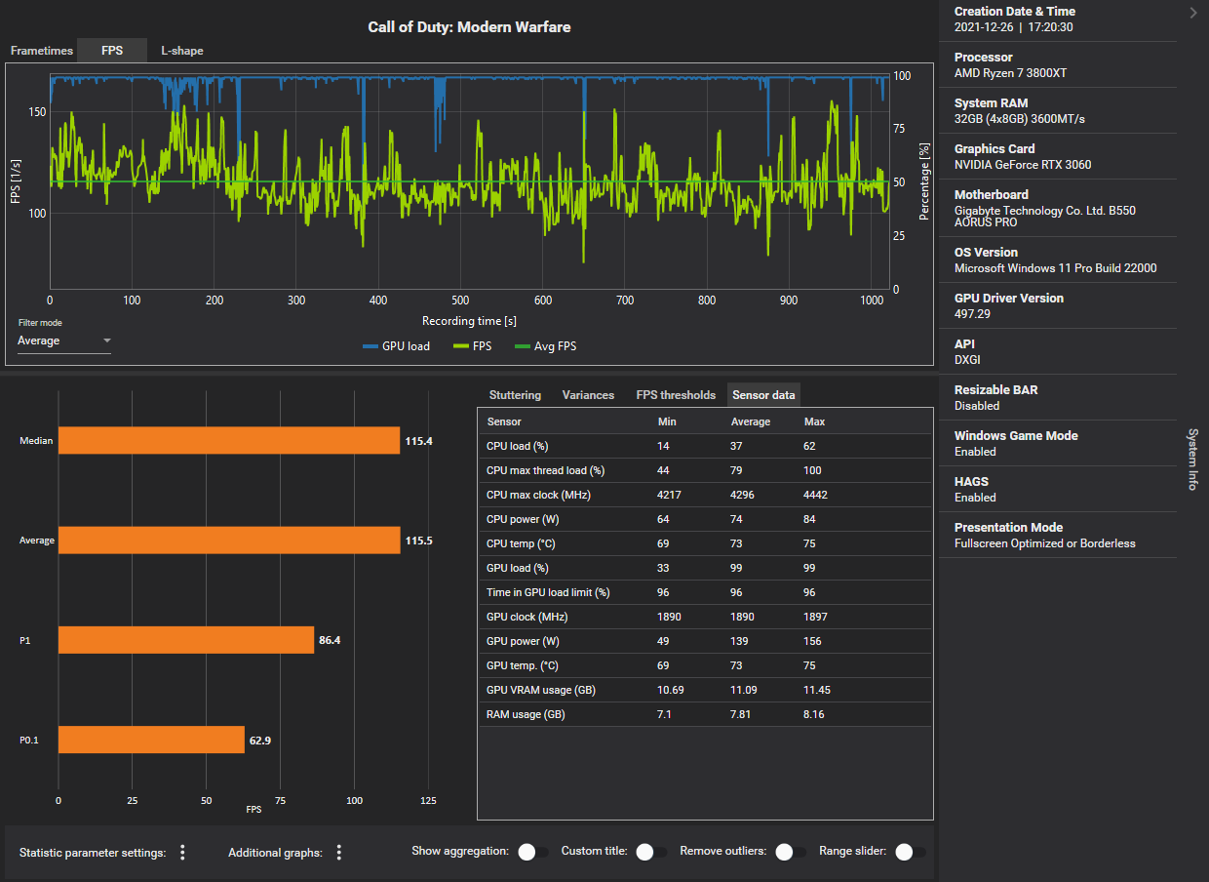Click the API DXGI entry
The height and width of the screenshot is (882, 1209).
tap(1058, 351)
